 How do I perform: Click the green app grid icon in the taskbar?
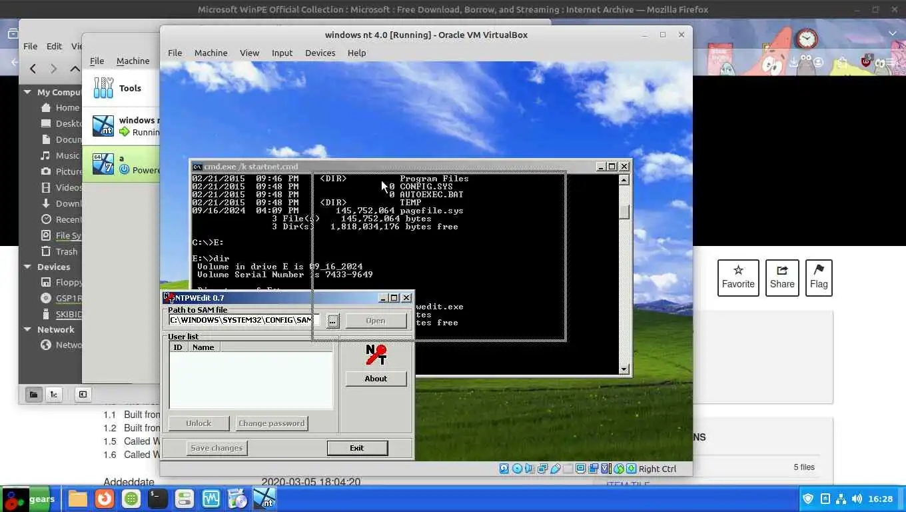(x=131, y=499)
